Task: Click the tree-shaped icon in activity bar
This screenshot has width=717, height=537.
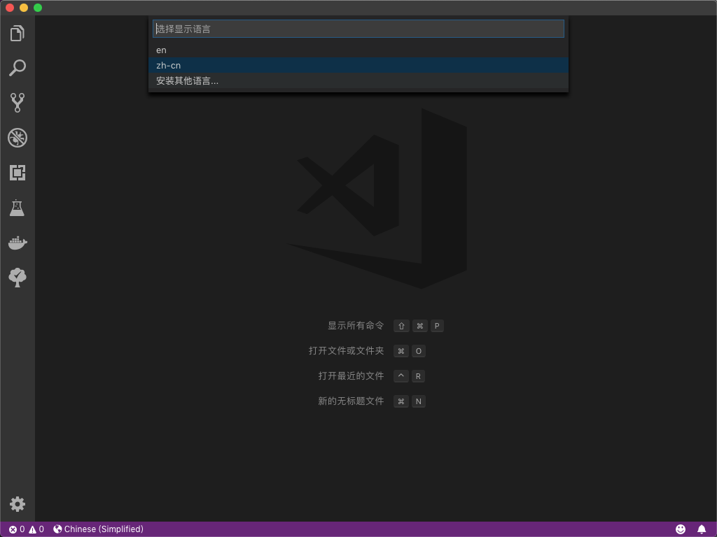Action: (18, 278)
